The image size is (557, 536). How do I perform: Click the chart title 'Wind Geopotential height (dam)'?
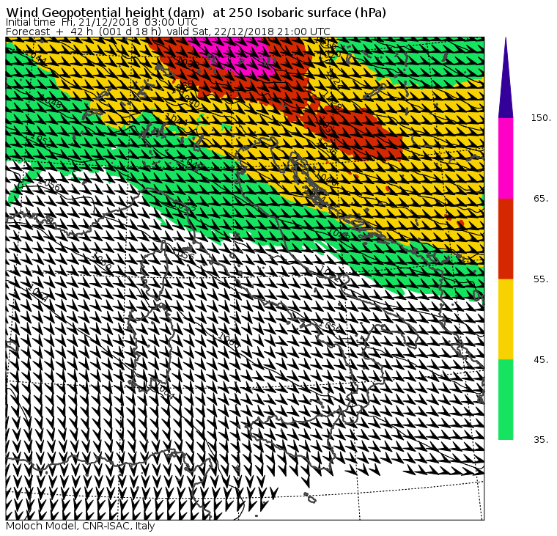tap(105, 12)
